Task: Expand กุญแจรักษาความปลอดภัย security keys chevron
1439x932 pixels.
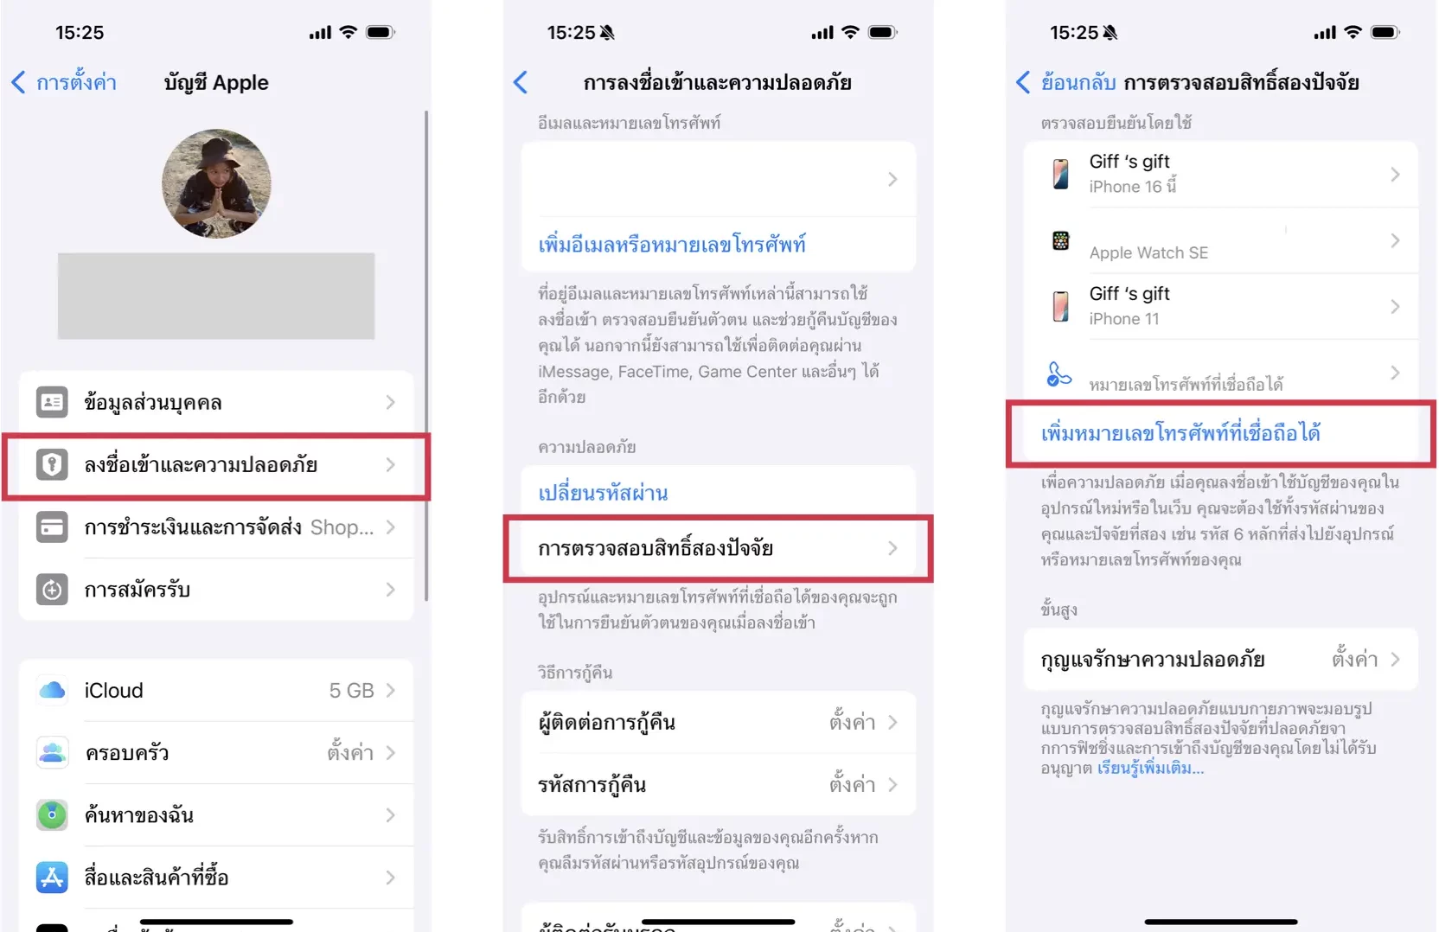Action: click(x=1396, y=660)
